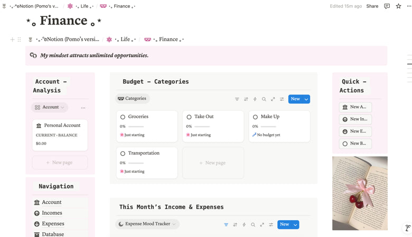Click sort icon in Budget Categories toolbar
The height and width of the screenshot is (237, 412).
pos(246,99)
